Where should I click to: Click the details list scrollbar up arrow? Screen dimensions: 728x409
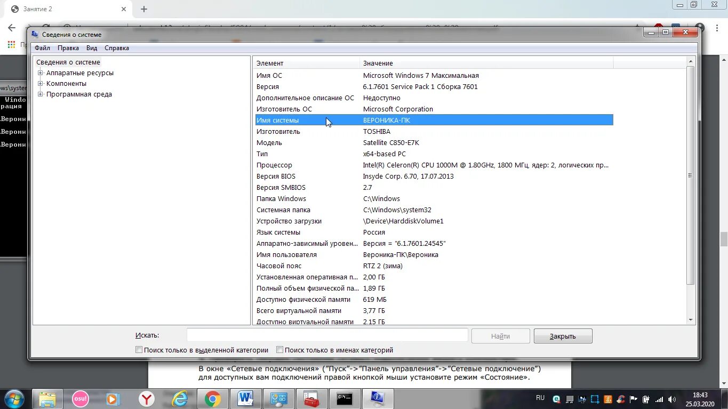(x=691, y=62)
